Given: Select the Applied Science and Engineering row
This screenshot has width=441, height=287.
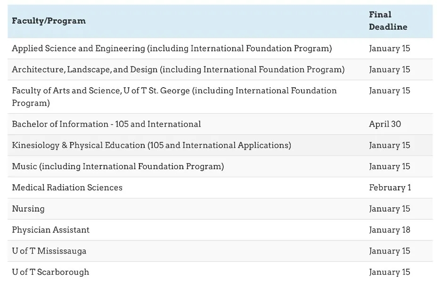Looking at the screenshot, I should coord(171,49).
